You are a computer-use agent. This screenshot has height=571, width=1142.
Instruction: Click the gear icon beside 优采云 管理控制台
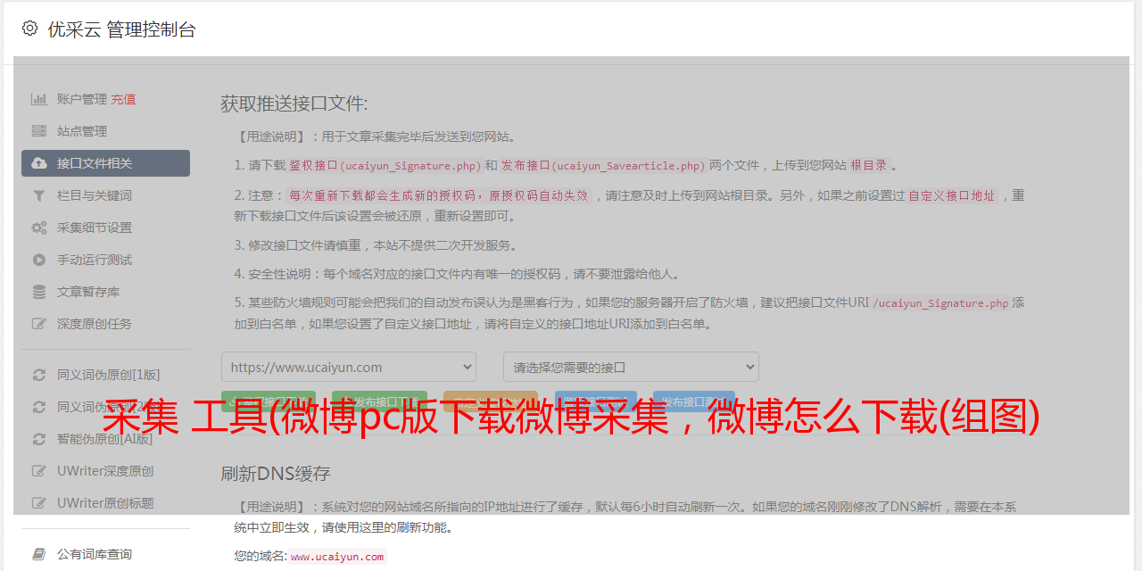[29, 29]
